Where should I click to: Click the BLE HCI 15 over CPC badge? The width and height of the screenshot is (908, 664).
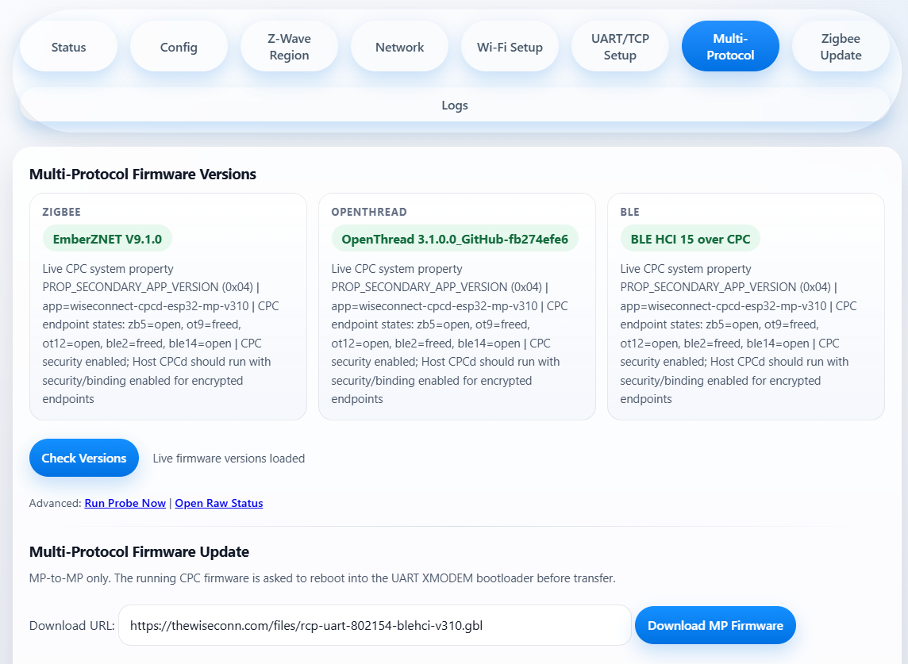[x=691, y=239]
